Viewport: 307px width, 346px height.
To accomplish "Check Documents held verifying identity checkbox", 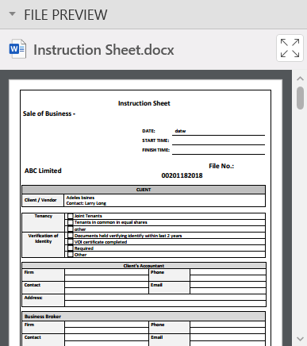I will click(70, 236).
